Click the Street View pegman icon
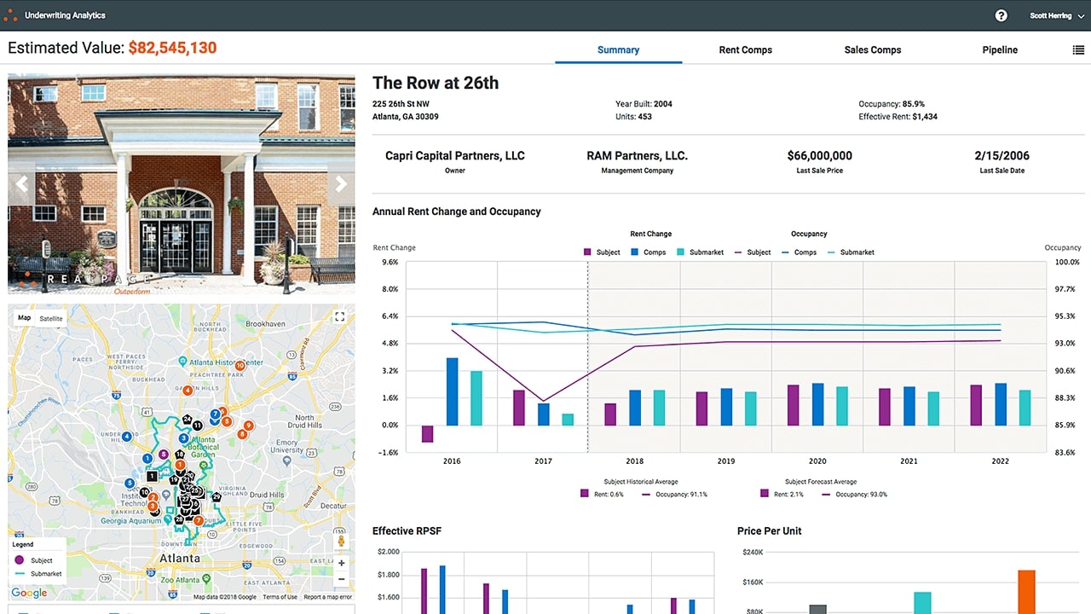The width and height of the screenshot is (1091, 614). point(342,541)
